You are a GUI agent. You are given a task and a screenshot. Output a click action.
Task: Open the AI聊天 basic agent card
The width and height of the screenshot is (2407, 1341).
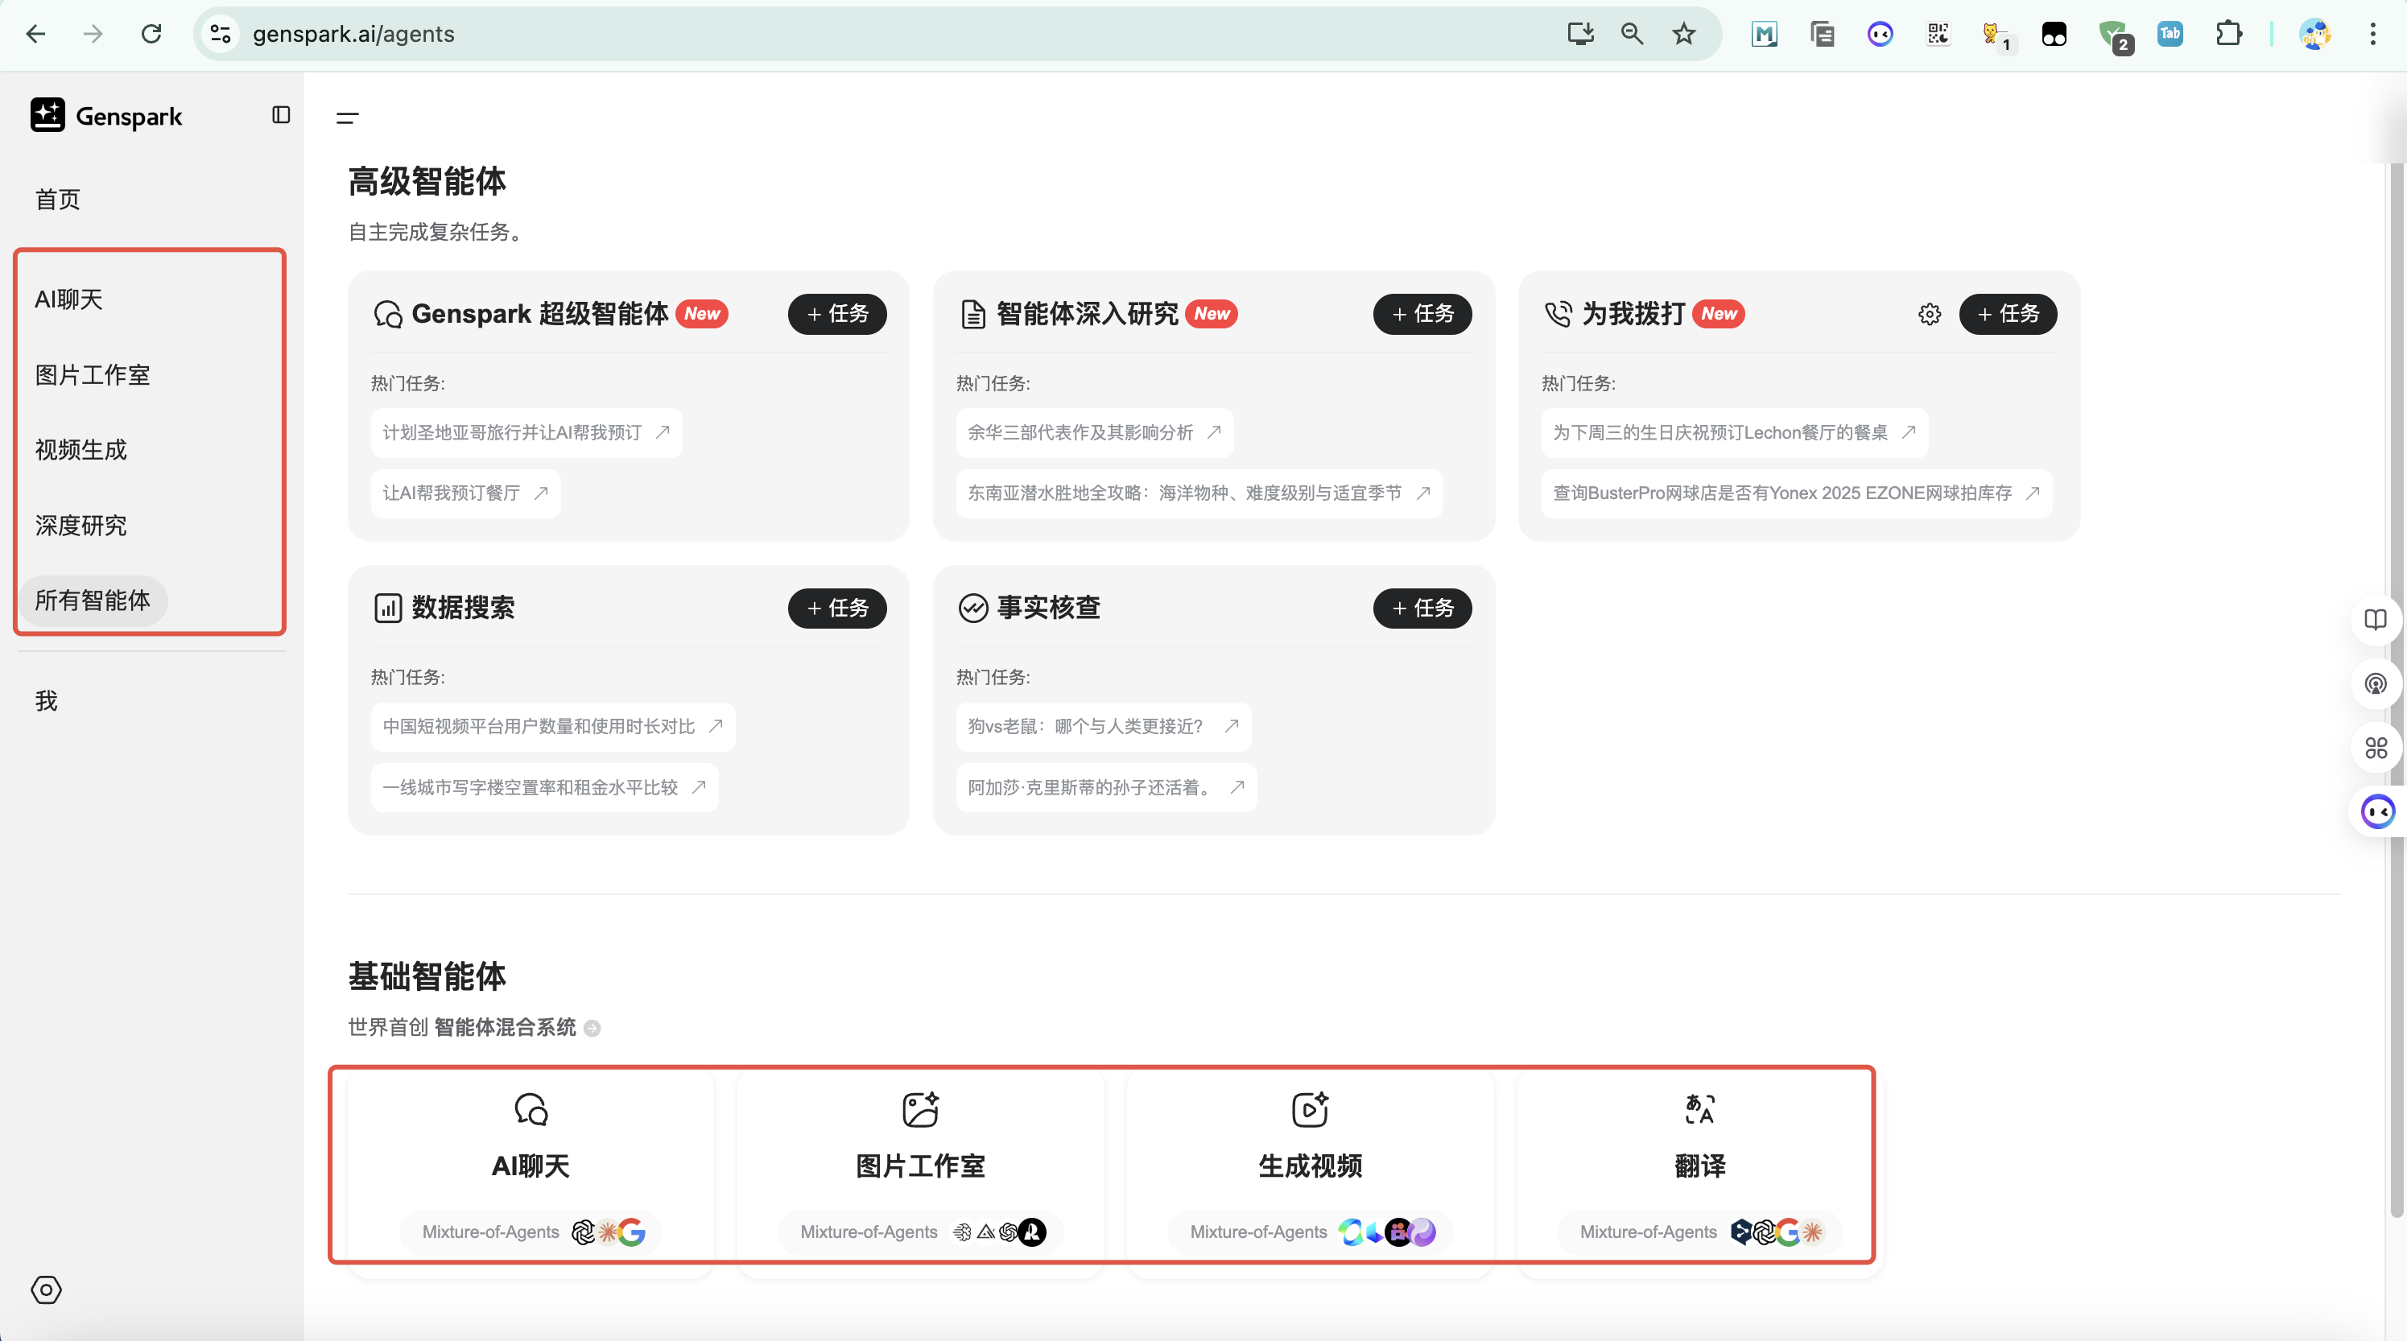coord(531,1174)
